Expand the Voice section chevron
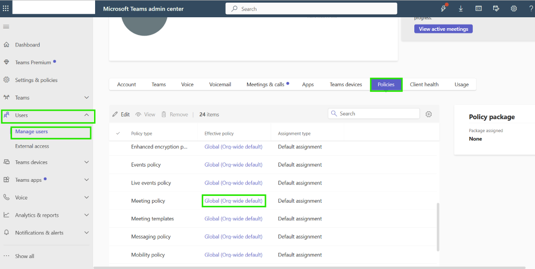The height and width of the screenshot is (269, 535). [87, 197]
